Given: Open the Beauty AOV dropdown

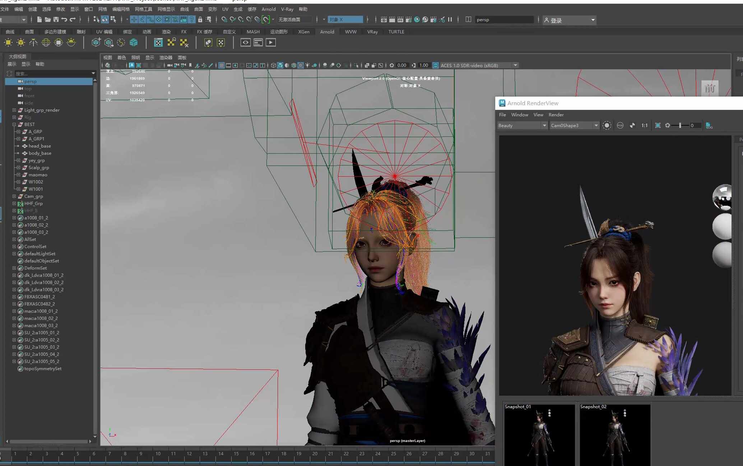Looking at the screenshot, I should point(522,125).
